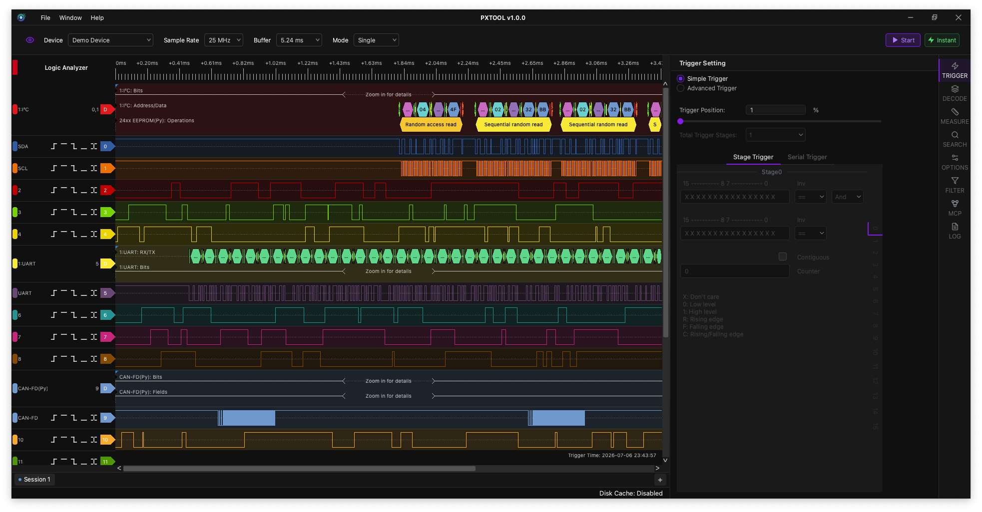This screenshot has width=982, height=512.
Task: Click the Trigger Position slider handle
Action: coord(680,121)
